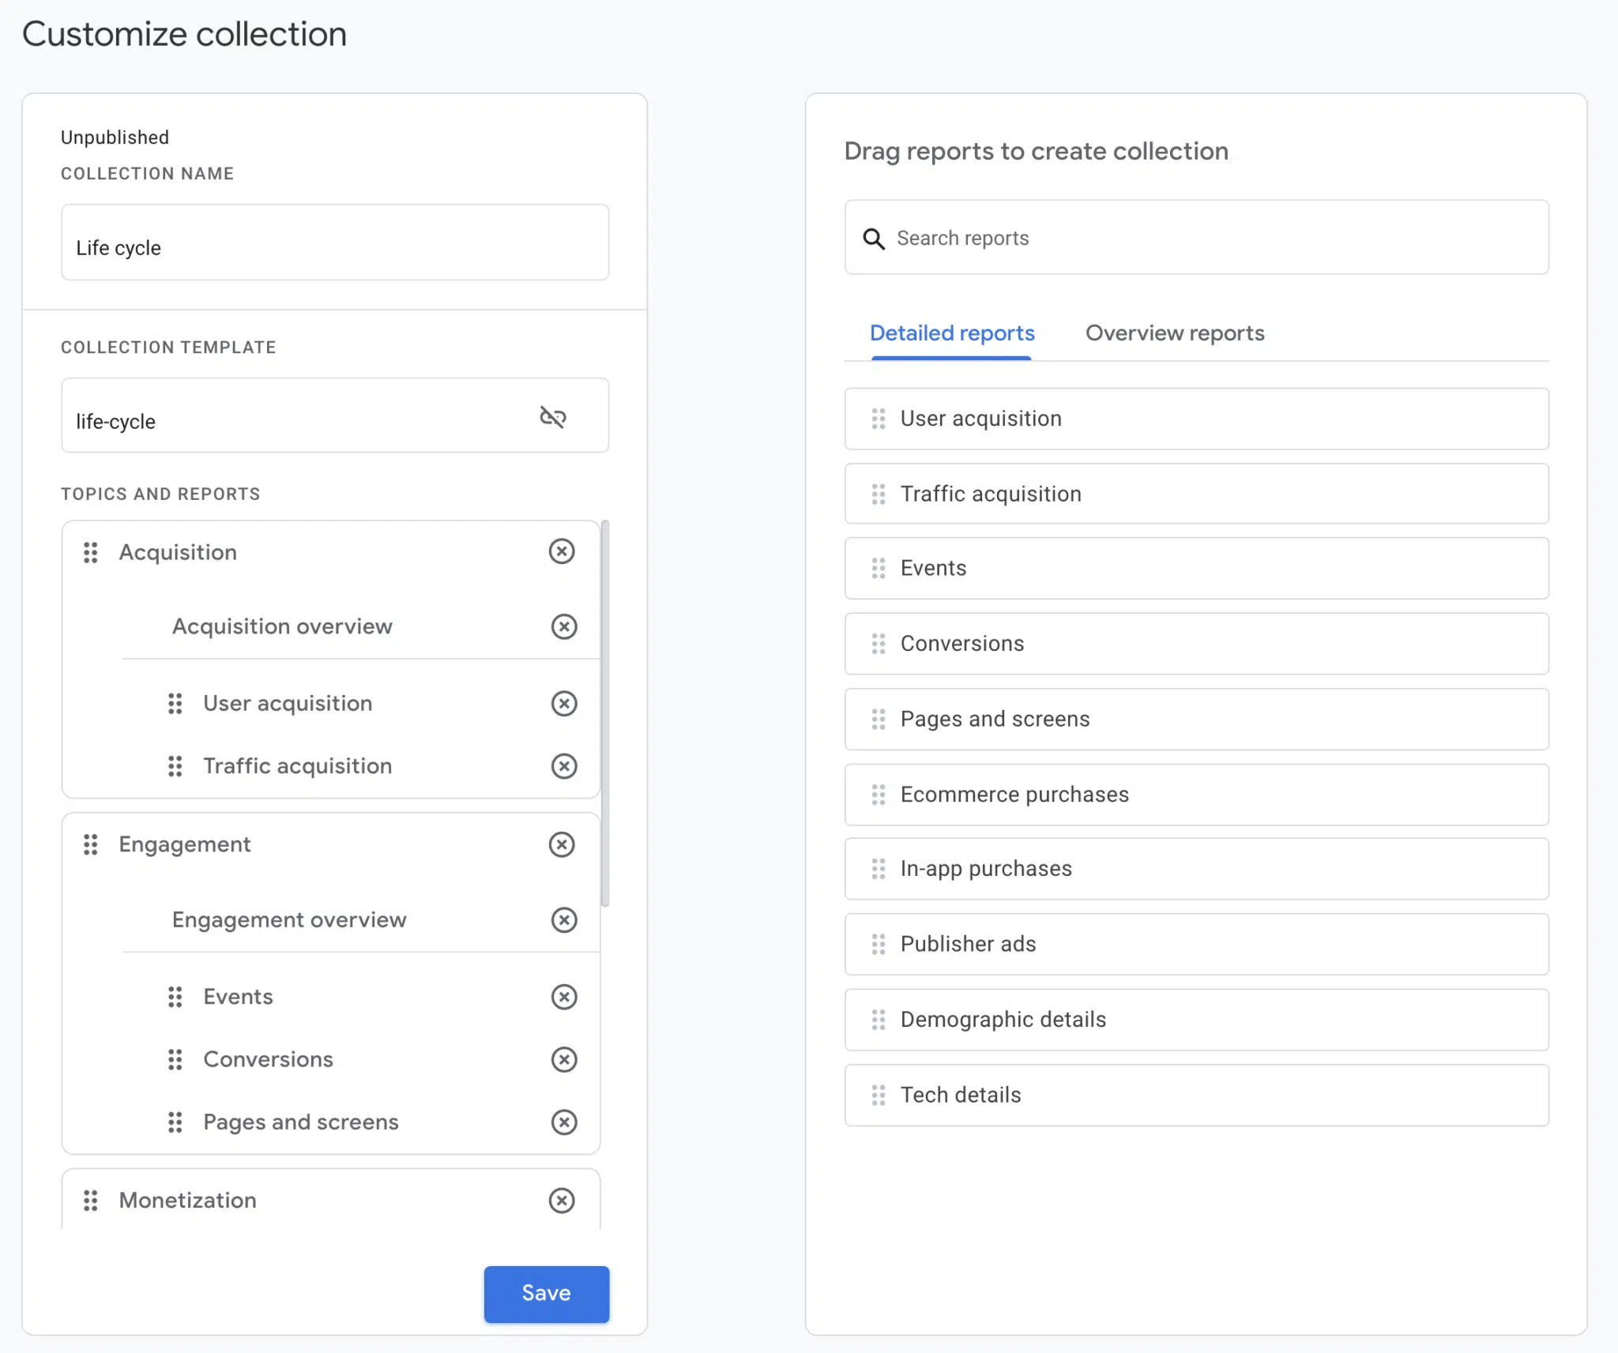1618x1353 pixels.
Task: Click the drag handle on In-app purchases card
Action: click(x=879, y=870)
